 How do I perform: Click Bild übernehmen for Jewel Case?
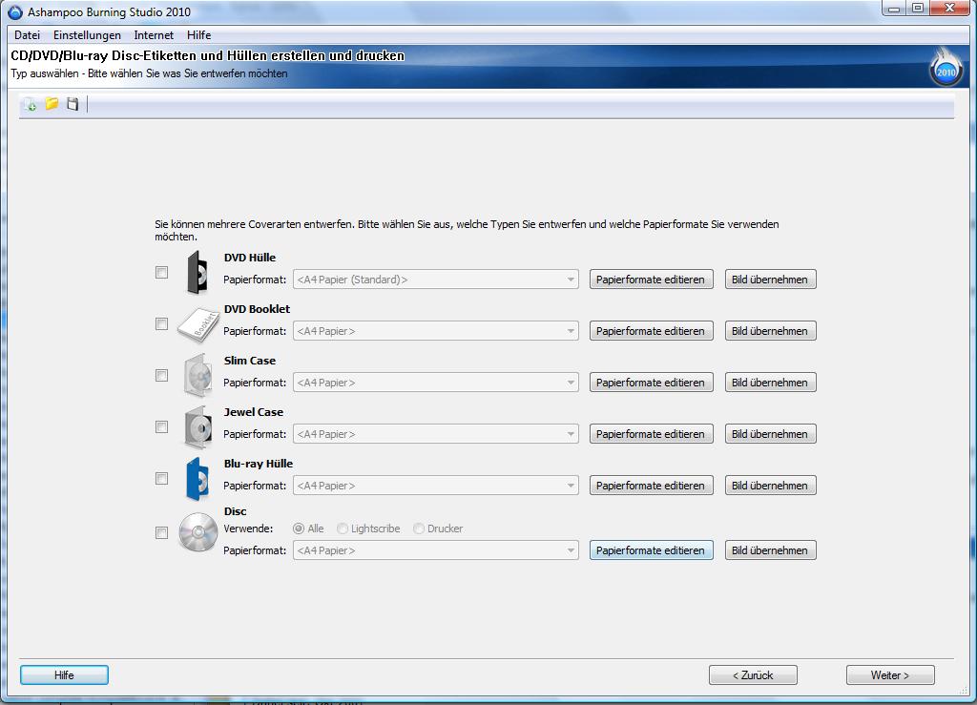click(x=770, y=434)
